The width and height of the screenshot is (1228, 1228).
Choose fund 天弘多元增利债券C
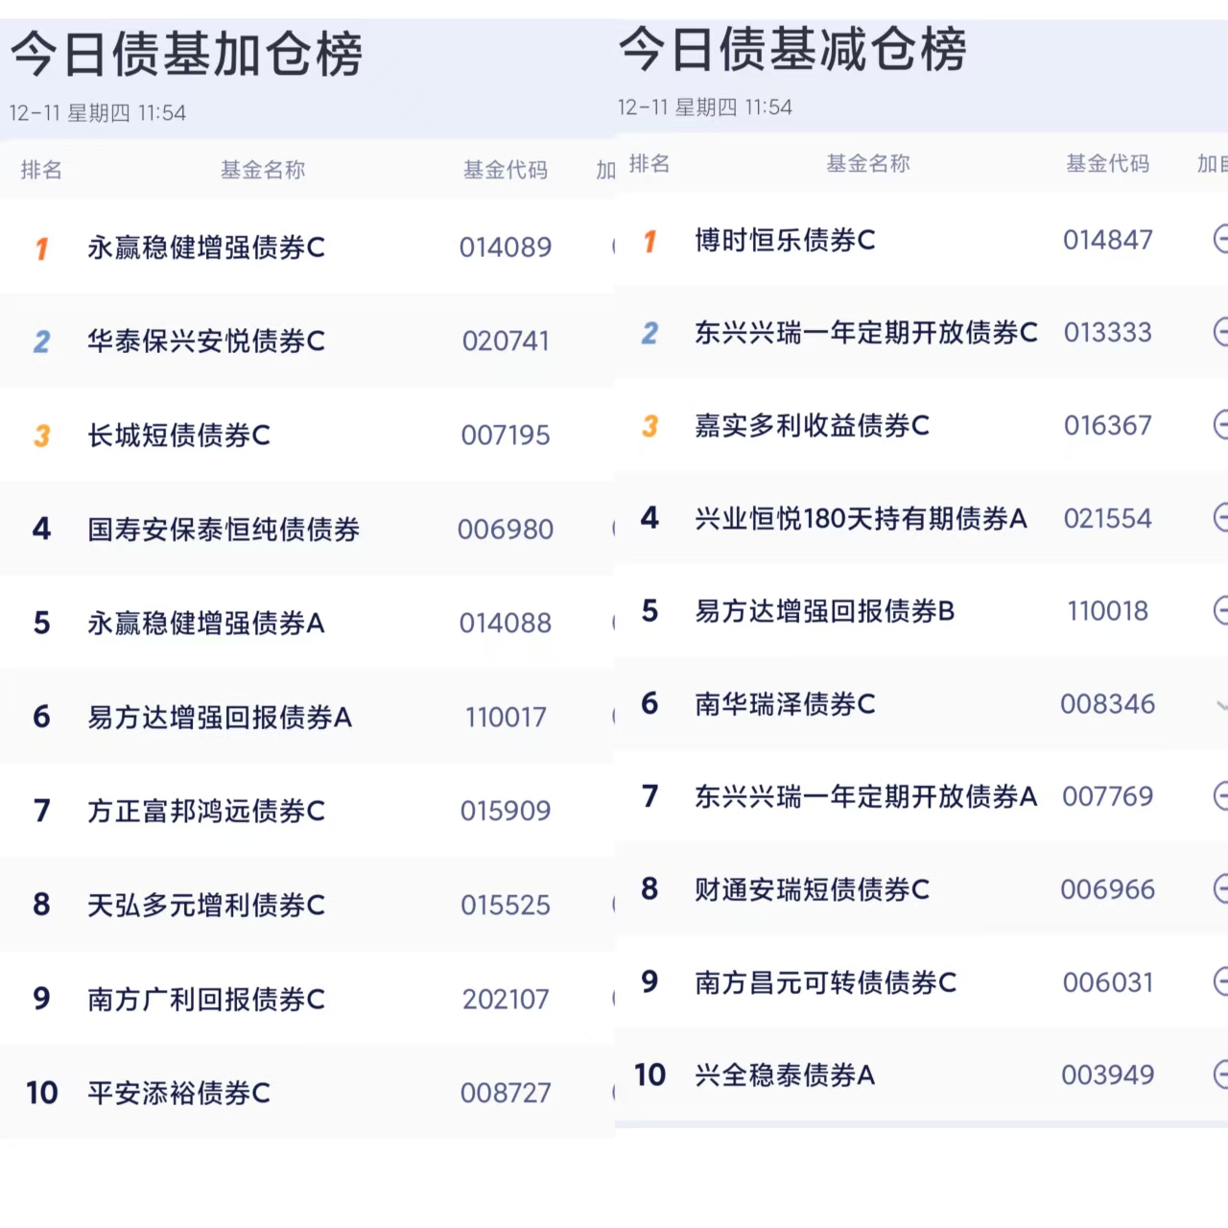click(x=206, y=905)
